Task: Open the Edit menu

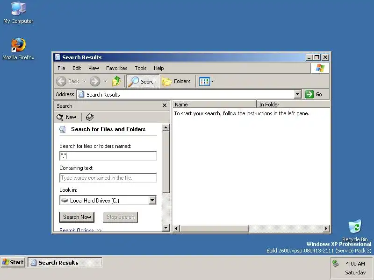Action: click(77, 68)
